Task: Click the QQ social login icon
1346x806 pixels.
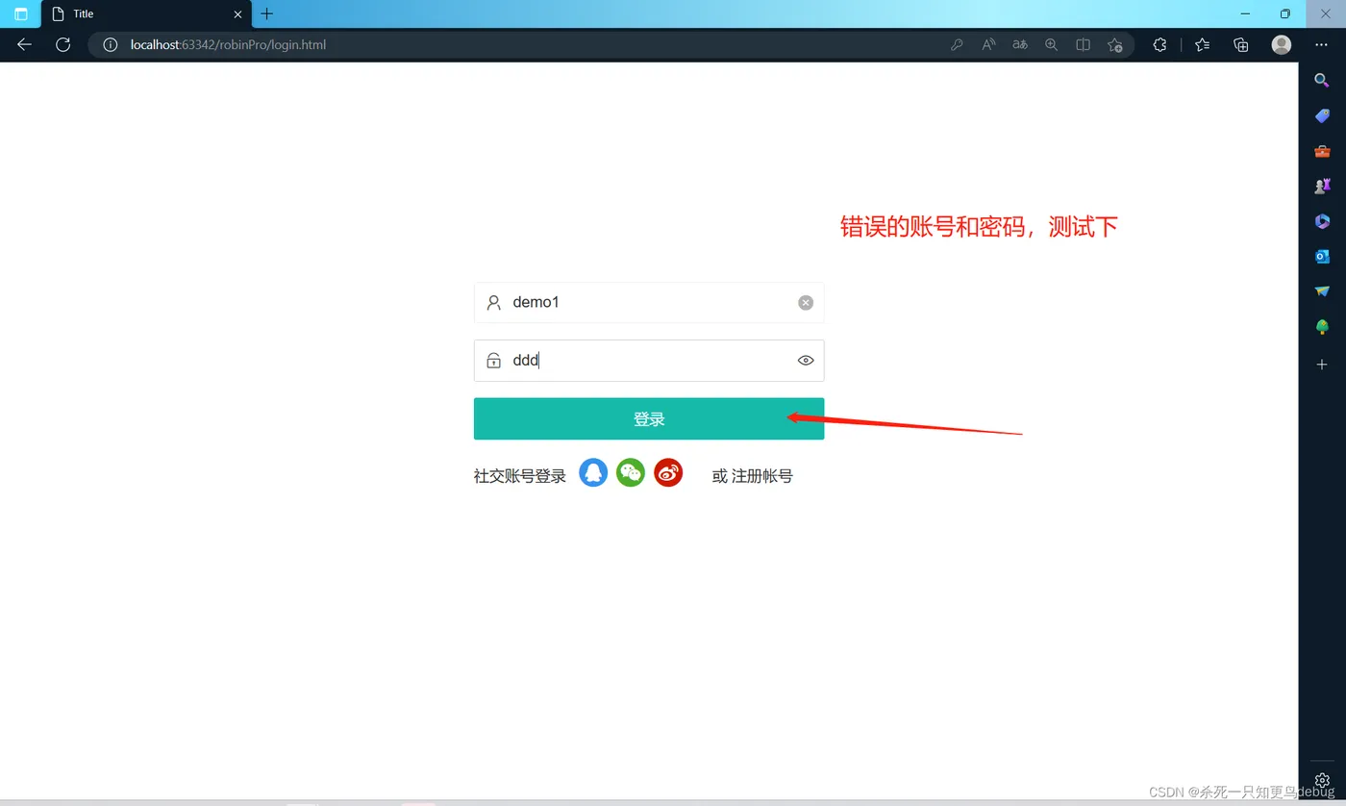Action: [x=593, y=472]
